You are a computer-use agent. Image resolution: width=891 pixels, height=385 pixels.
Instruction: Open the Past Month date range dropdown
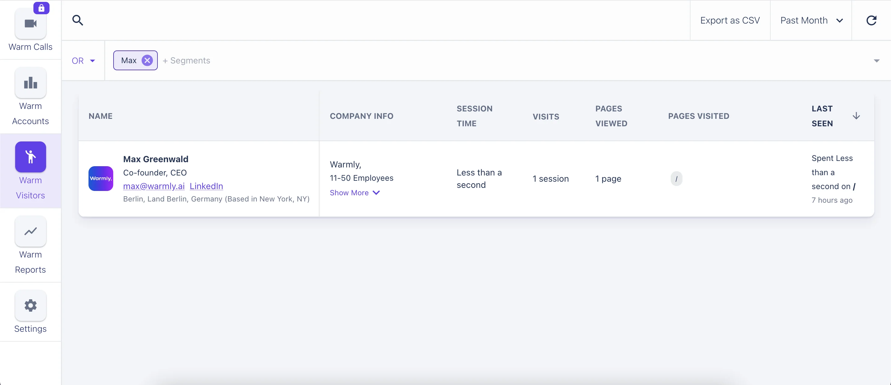click(x=811, y=20)
